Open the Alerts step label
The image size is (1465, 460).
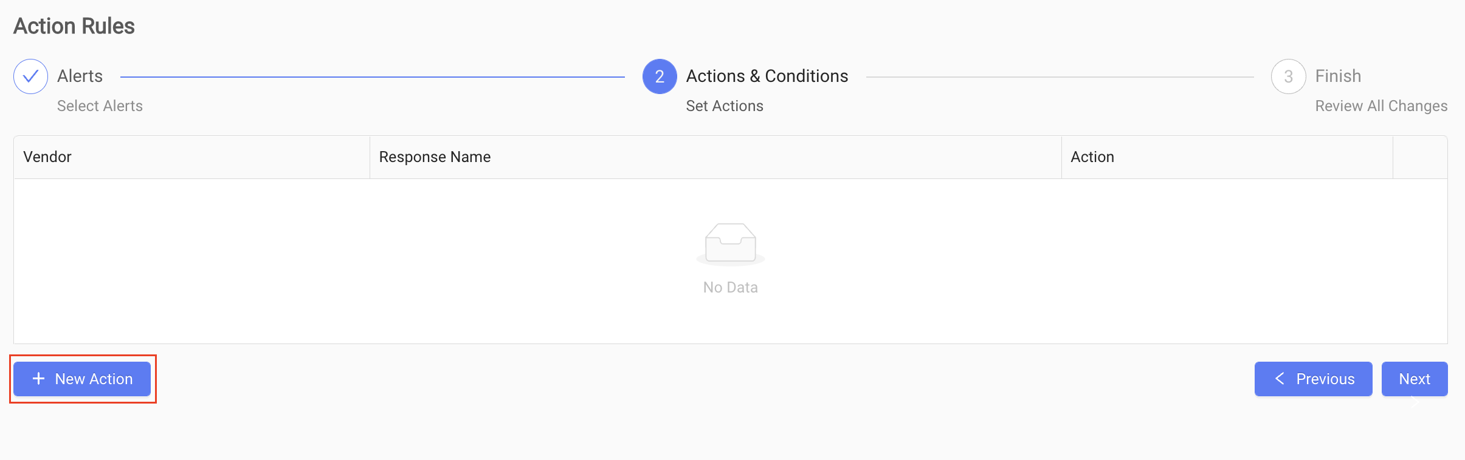point(80,76)
